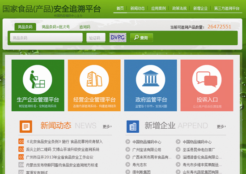246x174 pixels.
Task: Open the 经营企业管理平台 building icon
Action: [x=94, y=79]
